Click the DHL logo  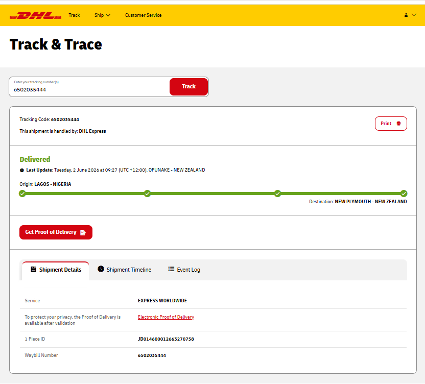[36, 15]
